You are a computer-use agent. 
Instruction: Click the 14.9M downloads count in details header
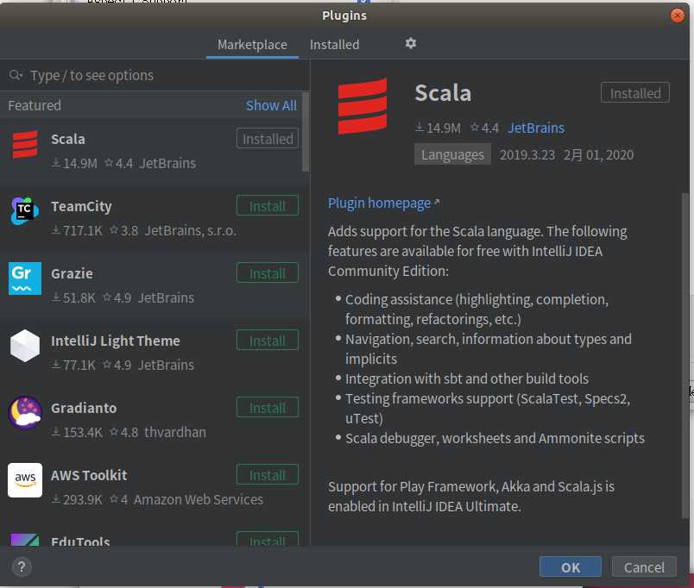point(438,128)
